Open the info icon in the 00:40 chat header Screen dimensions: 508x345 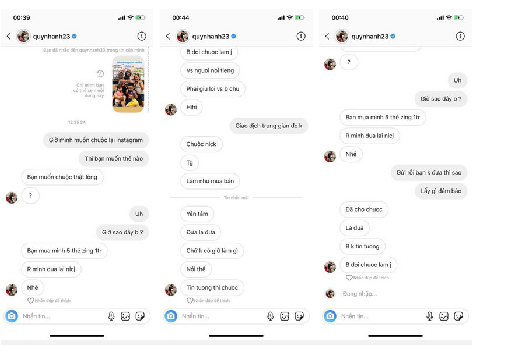point(460,36)
